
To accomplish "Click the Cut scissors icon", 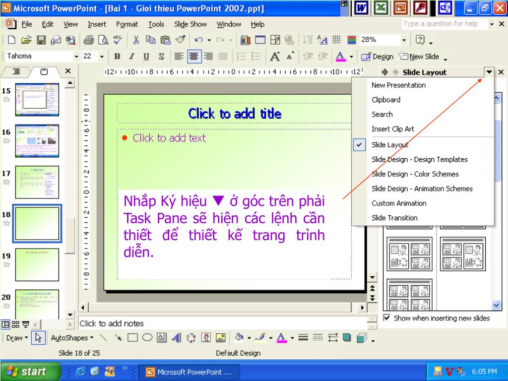I will click(136, 40).
